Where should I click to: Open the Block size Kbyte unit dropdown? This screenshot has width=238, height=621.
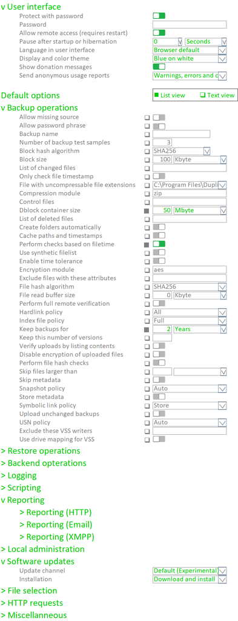point(200,159)
